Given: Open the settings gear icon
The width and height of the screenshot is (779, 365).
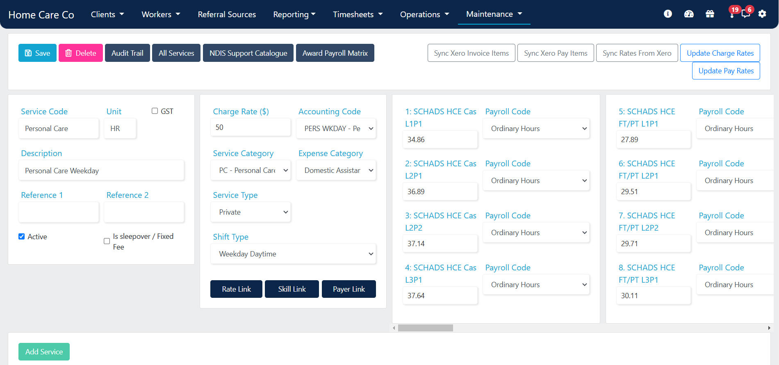Looking at the screenshot, I should click(762, 14).
